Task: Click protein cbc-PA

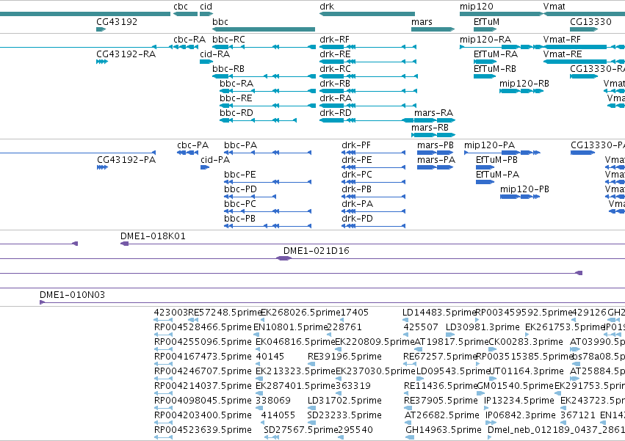Action: 188,153
